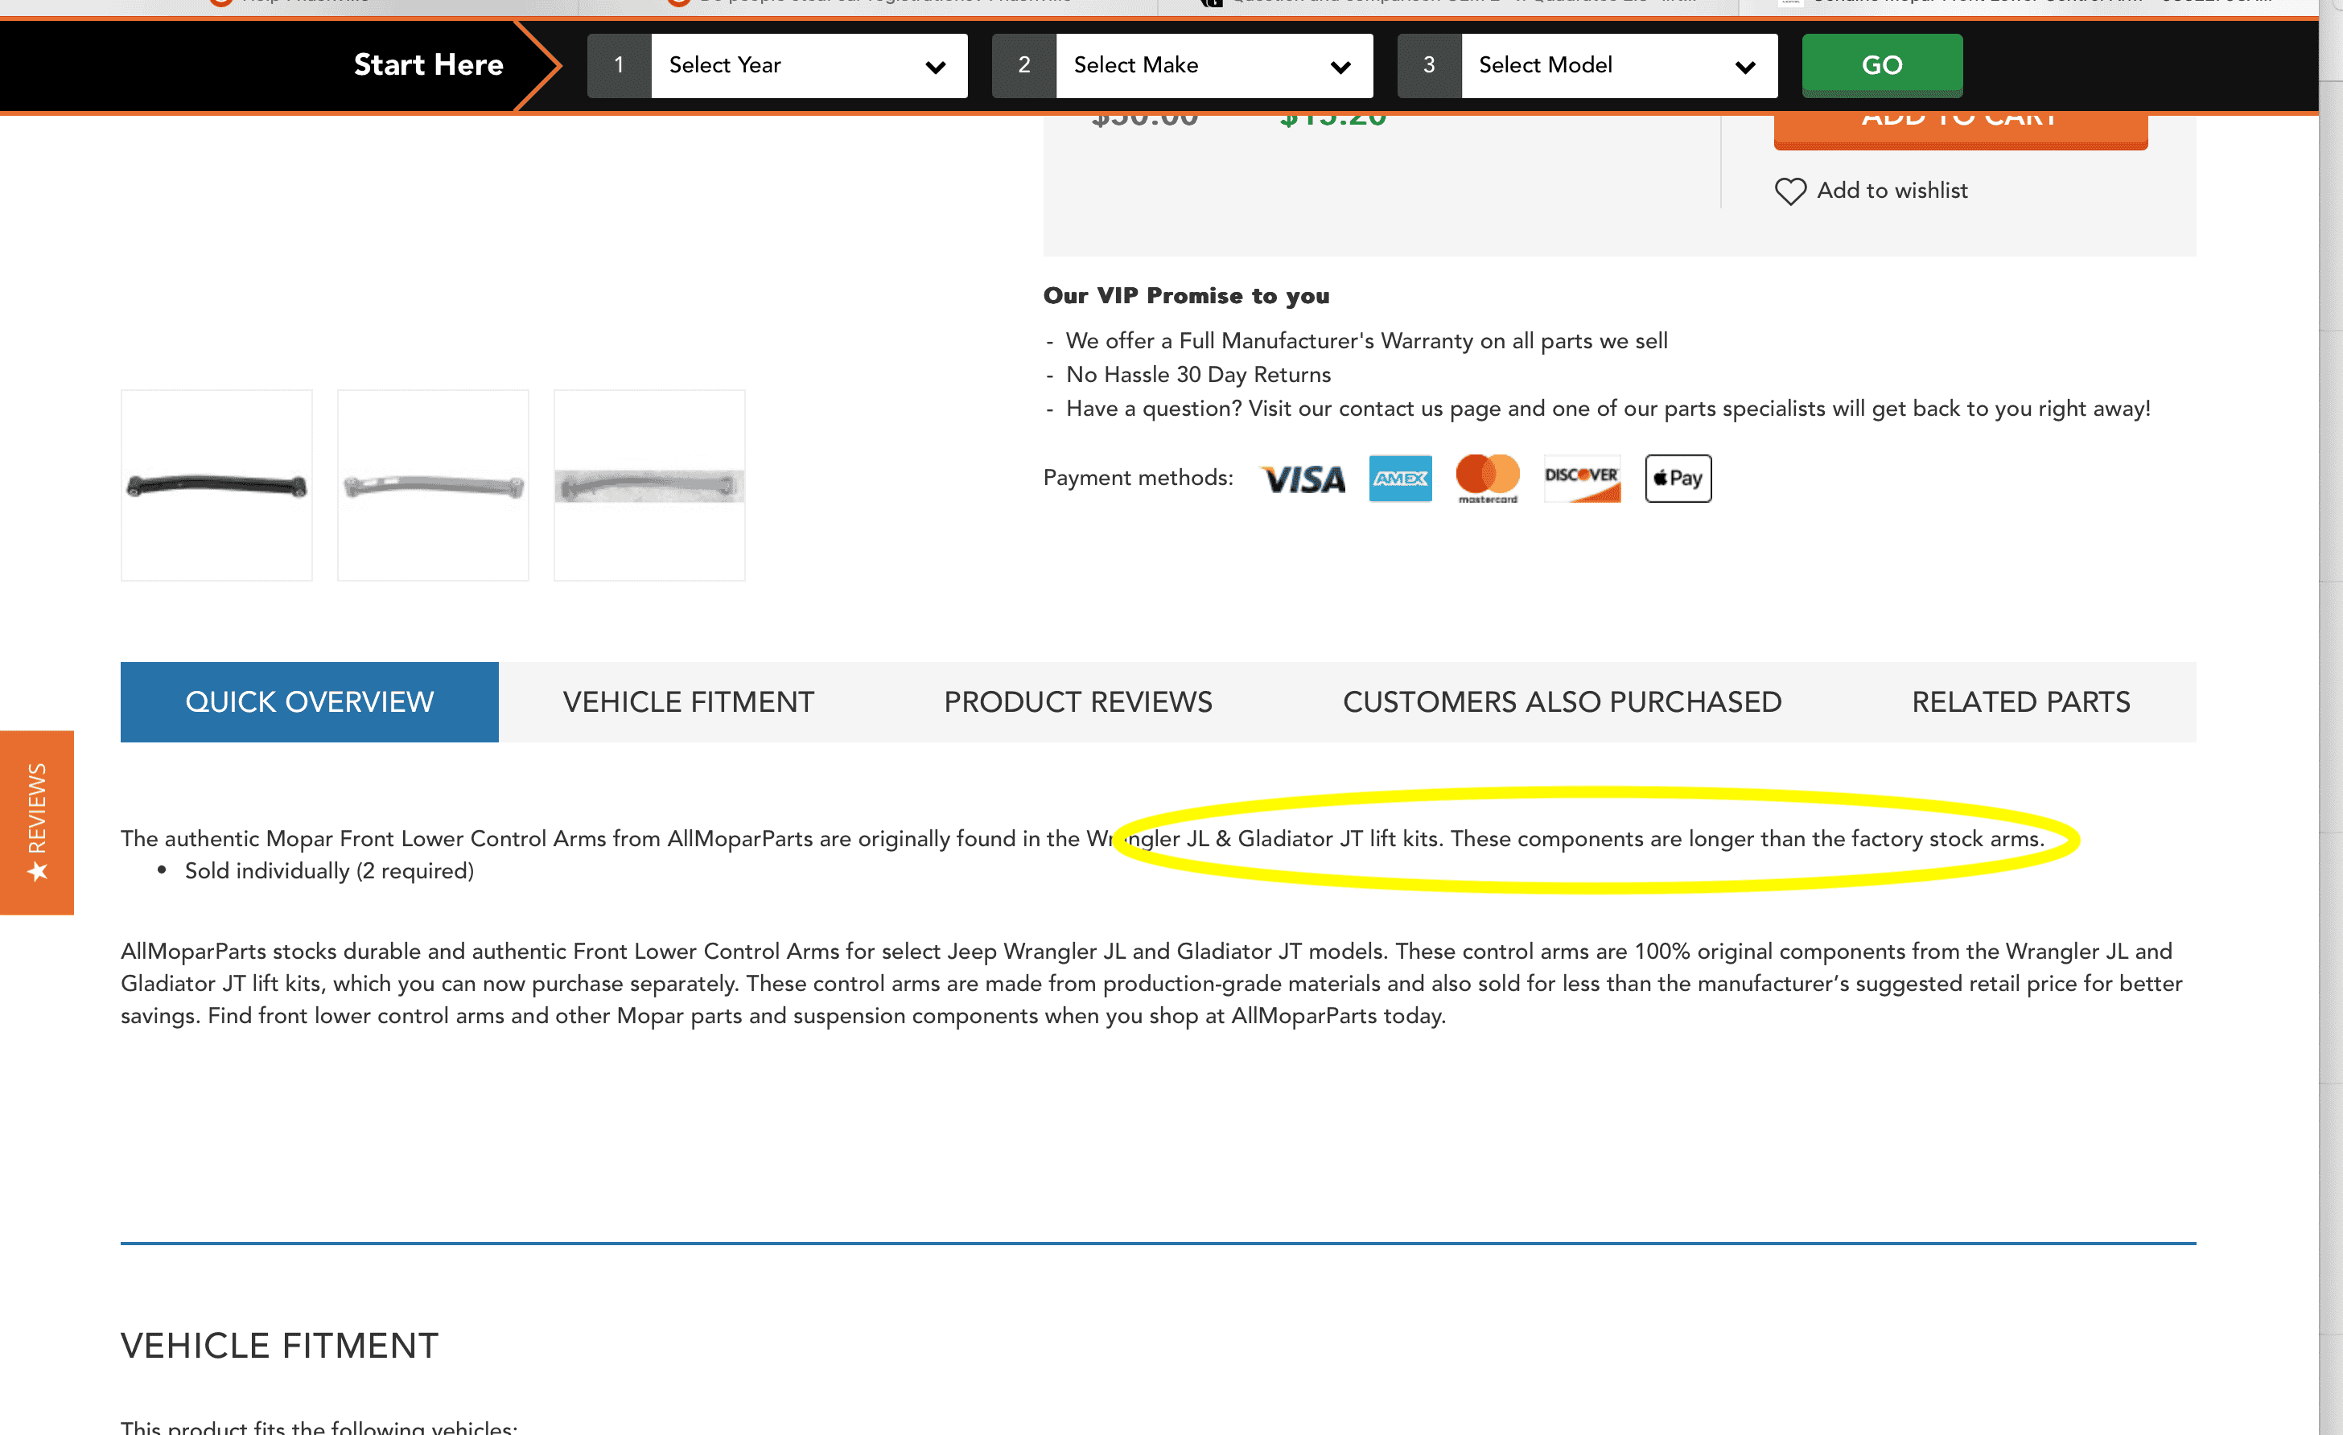Open the Select Make dropdown
Viewport: 2343px width, 1435px height.
tap(1213, 64)
